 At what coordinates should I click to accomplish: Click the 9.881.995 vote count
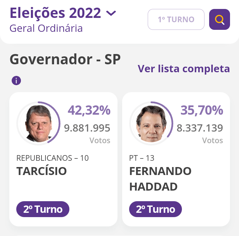pyautogui.click(x=87, y=128)
